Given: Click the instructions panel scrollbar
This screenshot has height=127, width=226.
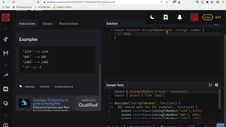Looking at the screenshot, I should click(100, 80).
